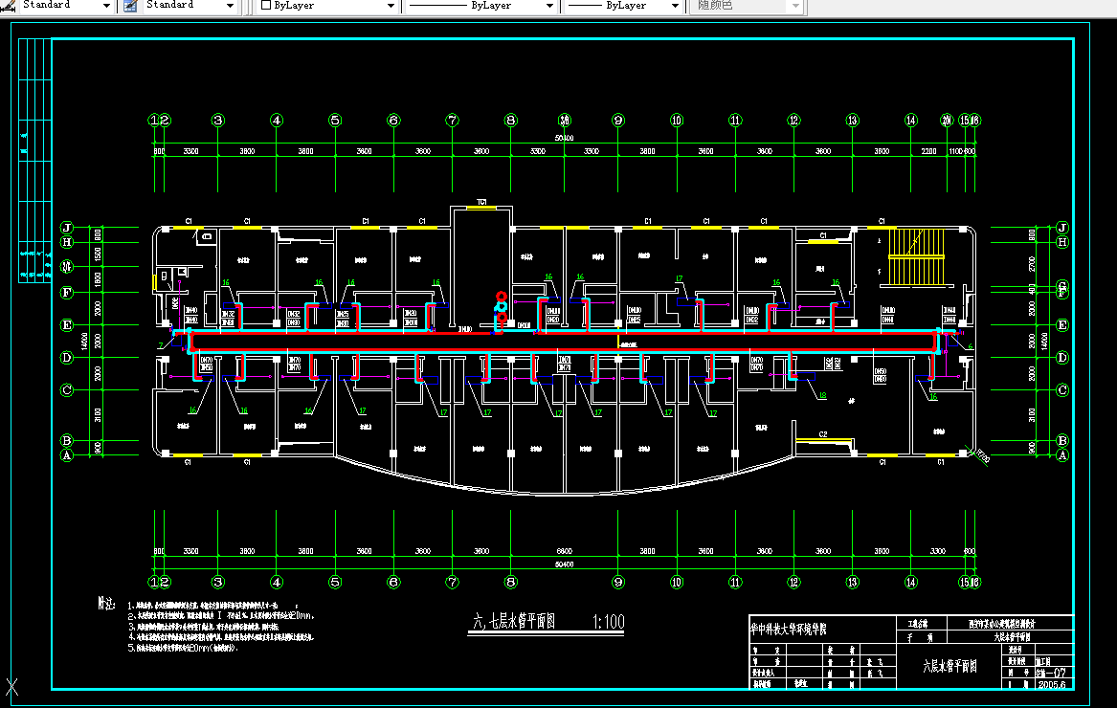Expand the ByLayer lineweight dropdown

[x=675, y=6]
